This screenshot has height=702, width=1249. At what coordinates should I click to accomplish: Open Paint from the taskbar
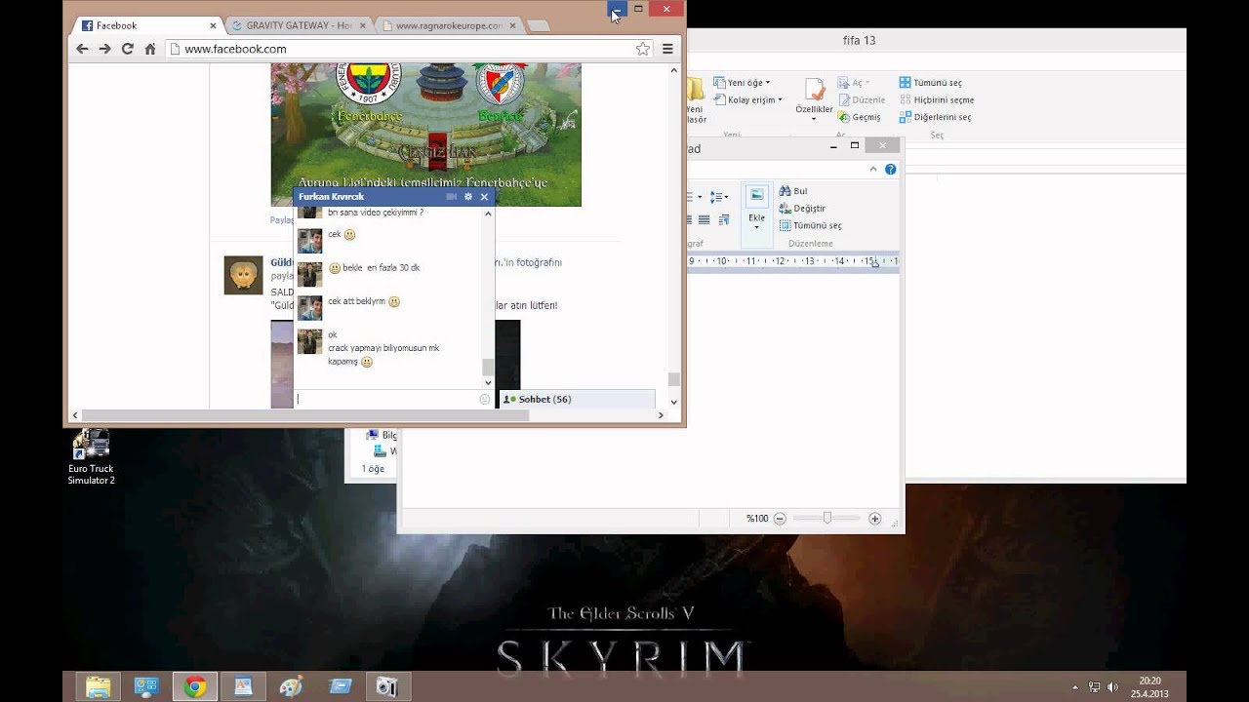pyautogui.click(x=291, y=686)
